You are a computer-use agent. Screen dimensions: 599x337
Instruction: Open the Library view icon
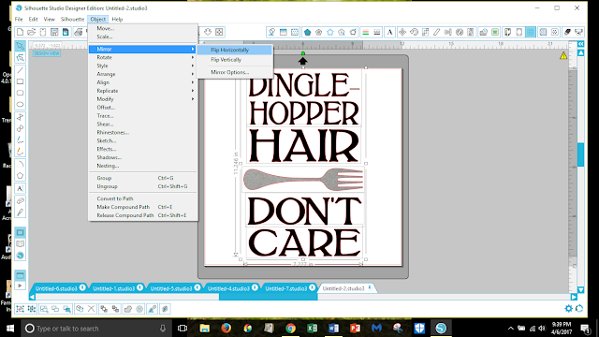21,243
